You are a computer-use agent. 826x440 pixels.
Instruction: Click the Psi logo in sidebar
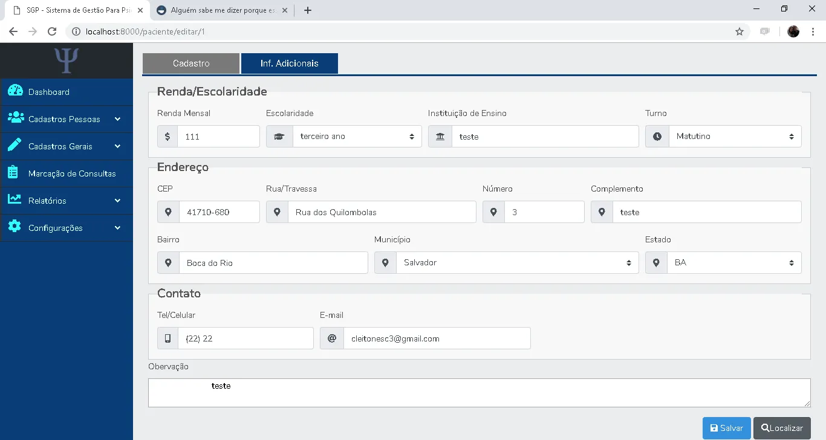pyautogui.click(x=67, y=60)
